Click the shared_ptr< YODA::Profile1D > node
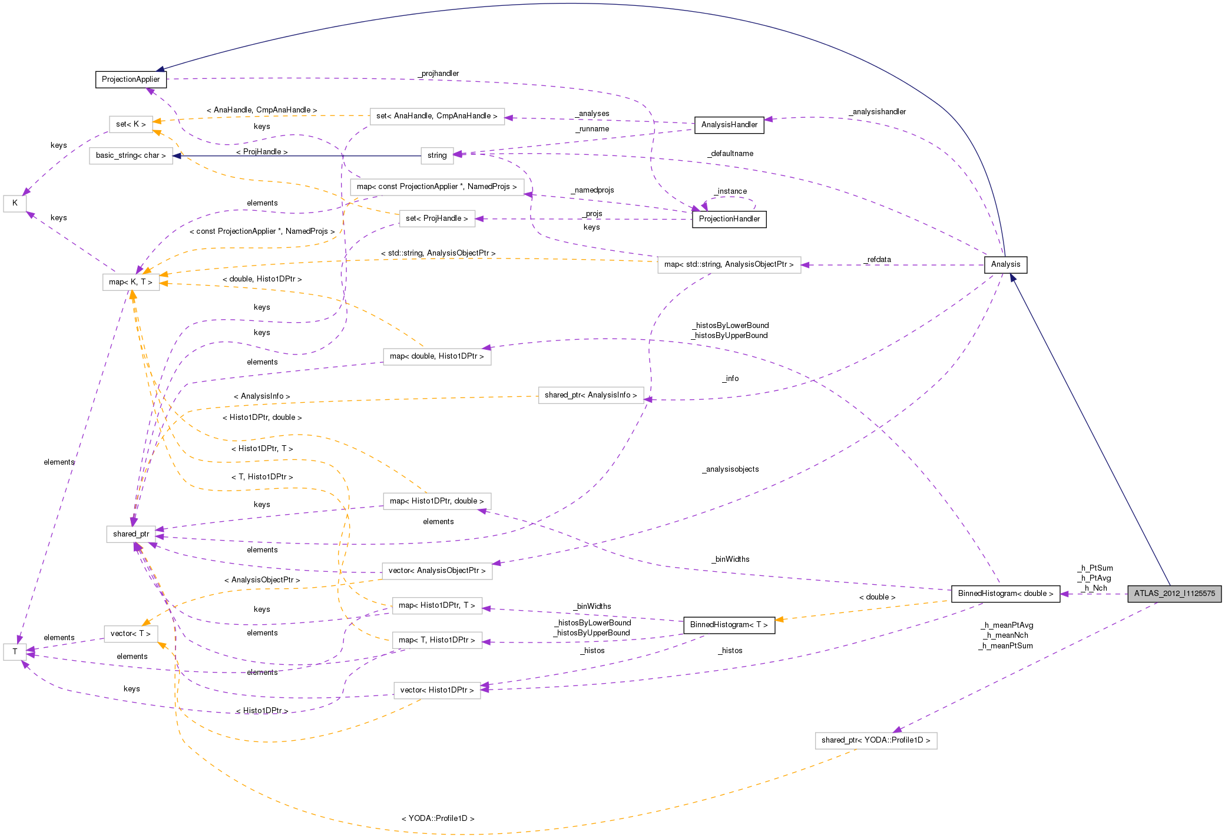 pos(876,740)
